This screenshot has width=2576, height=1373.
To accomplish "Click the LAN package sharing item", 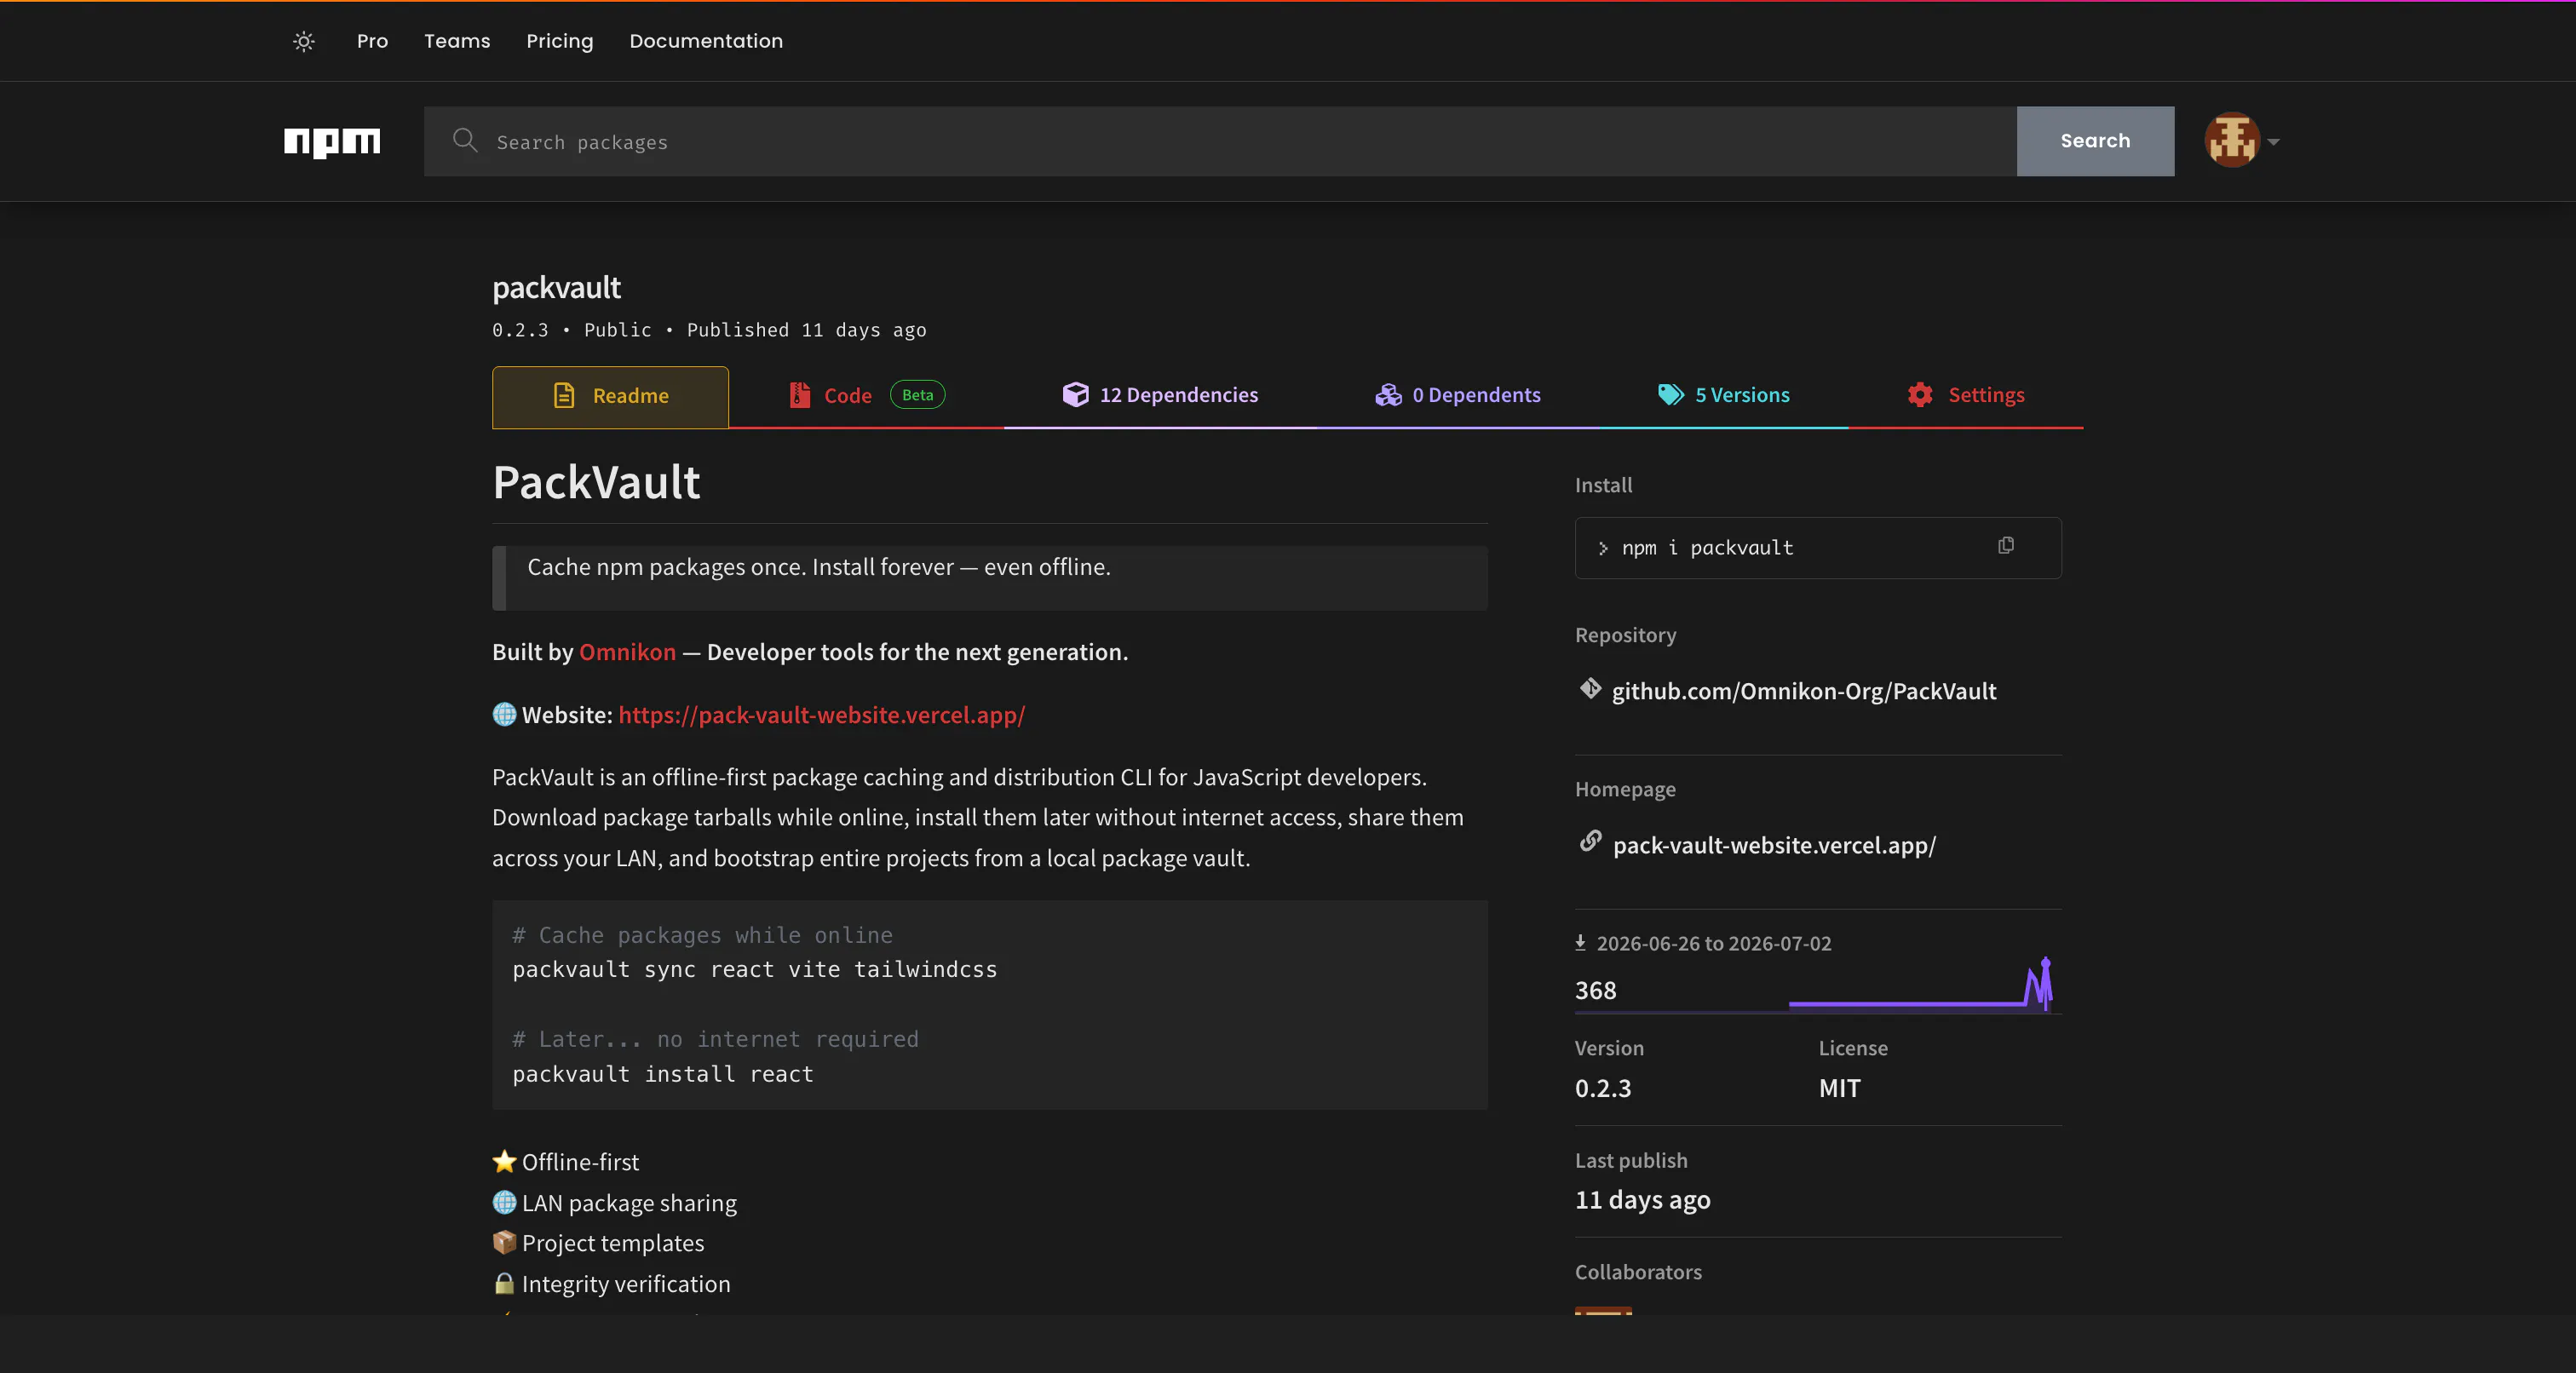I will [x=614, y=1203].
